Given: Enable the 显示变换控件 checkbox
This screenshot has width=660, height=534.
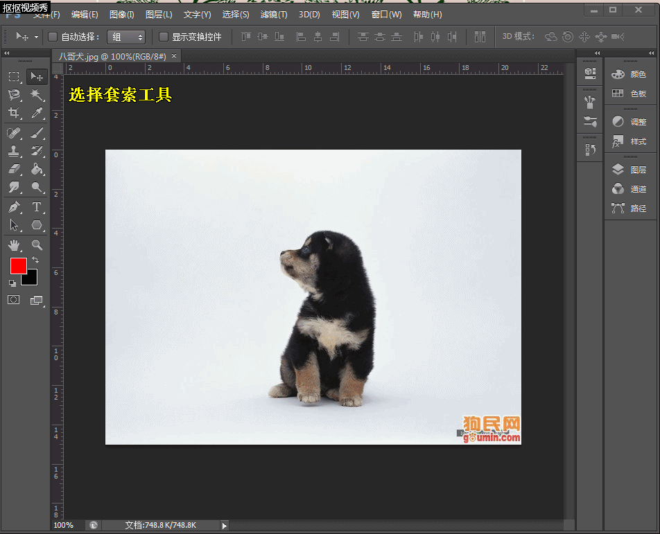Looking at the screenshot, I should click(164, 37).
